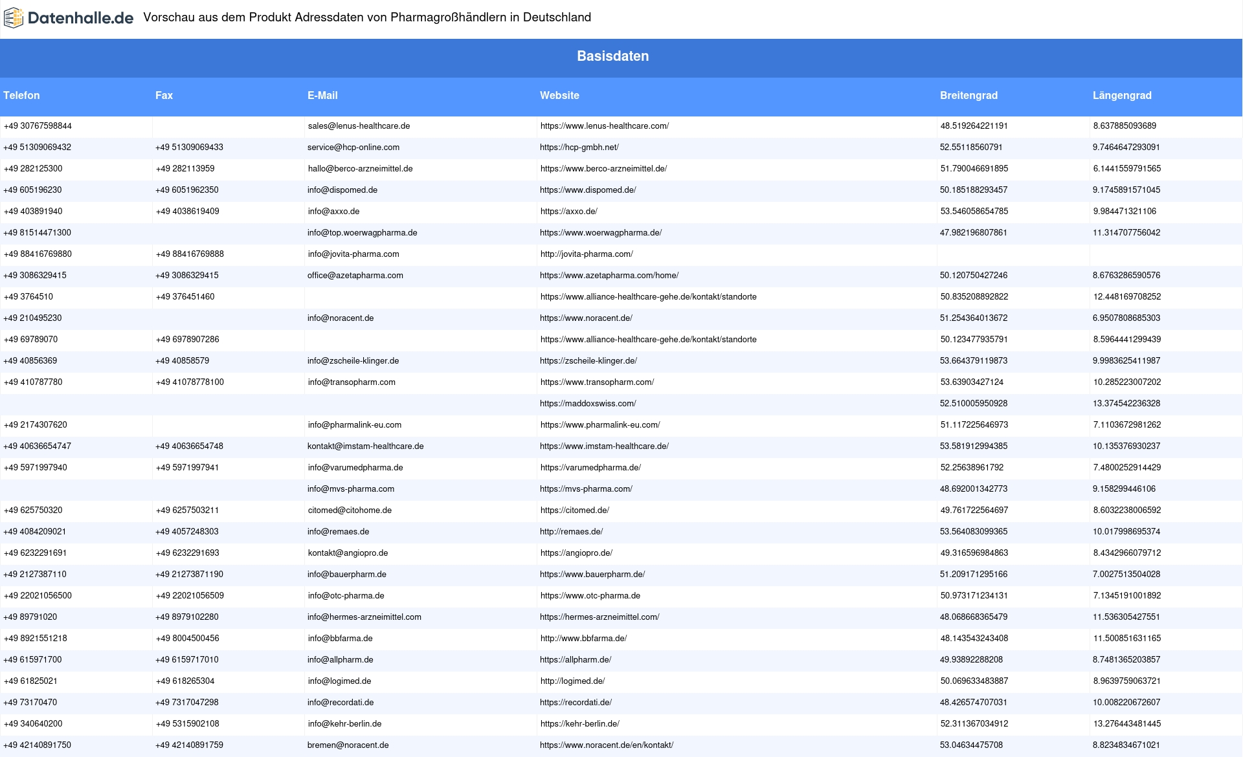This screenshot has width=1243, height=757.
Task: Click website https://kehr-berlin.de/
Action: [x=579, y=724]
